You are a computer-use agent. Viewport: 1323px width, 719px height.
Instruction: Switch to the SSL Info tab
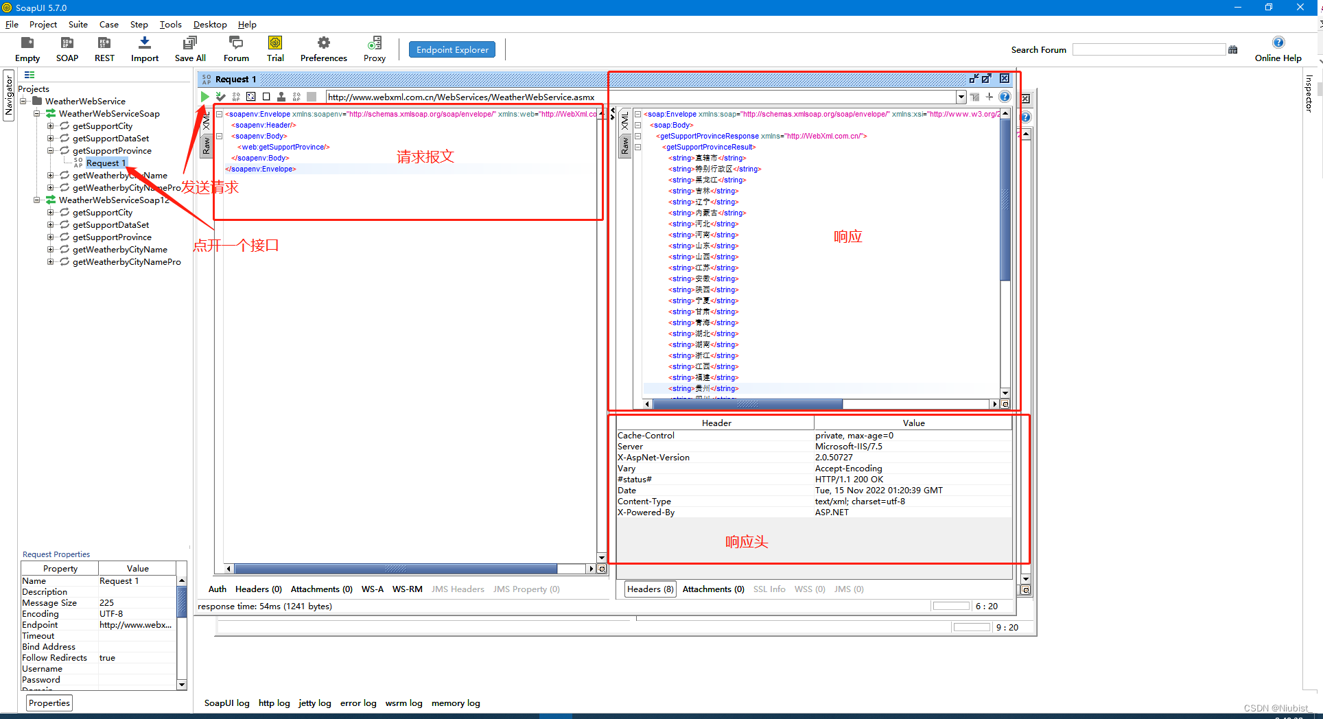tap(769, 589)
